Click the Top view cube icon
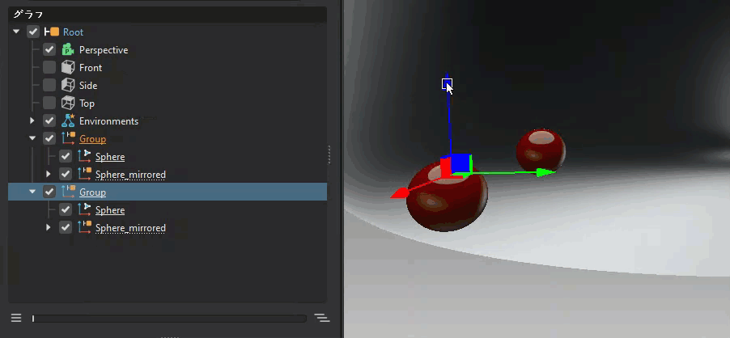The image size is (730, 338). point(68,103)
